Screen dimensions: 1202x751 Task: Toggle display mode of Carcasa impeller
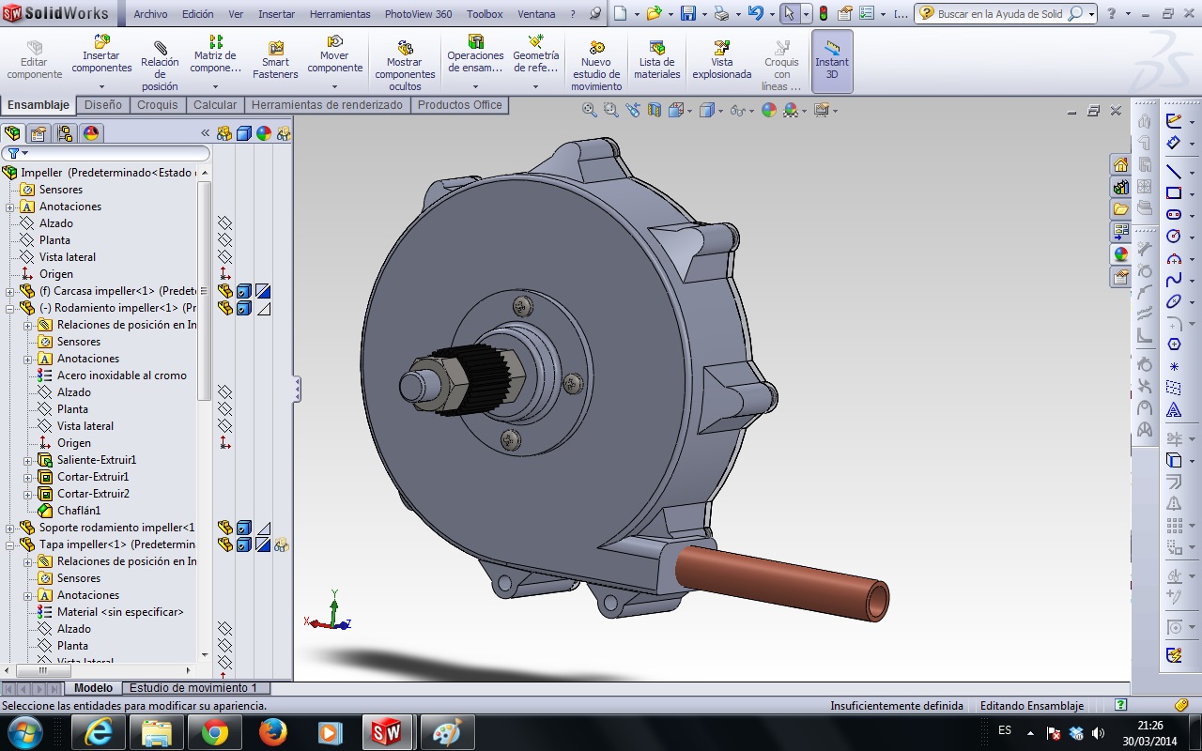click(x=244, y=291)
